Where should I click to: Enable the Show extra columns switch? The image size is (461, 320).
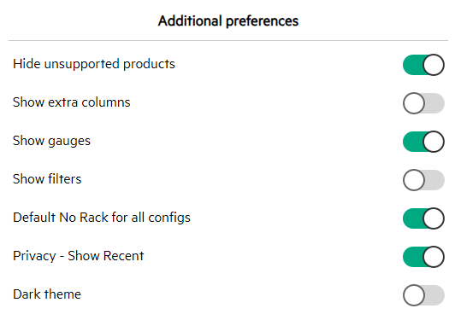point(423,103)
